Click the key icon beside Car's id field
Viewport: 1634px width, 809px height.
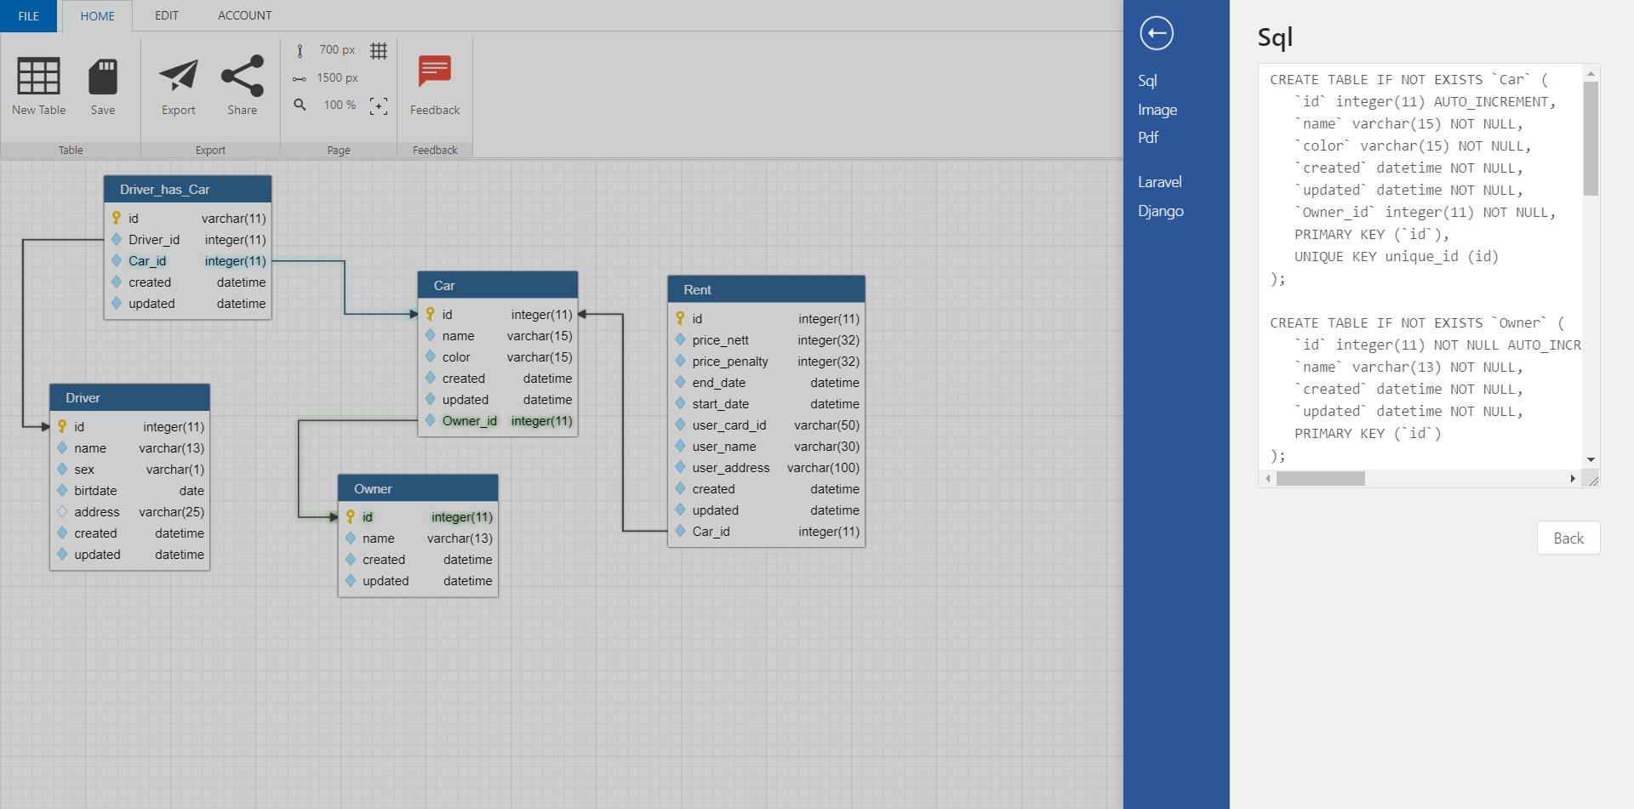click(x=431, y=314)
